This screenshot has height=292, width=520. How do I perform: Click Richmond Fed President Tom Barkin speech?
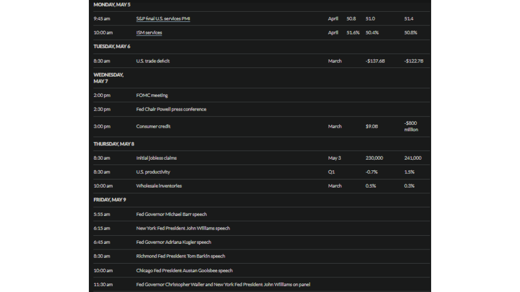180,256
